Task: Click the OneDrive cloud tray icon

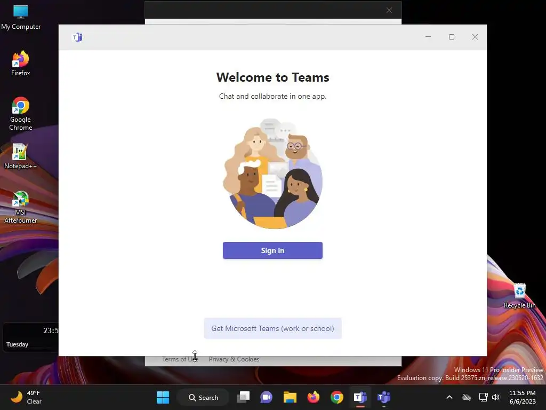Action: pyautogui.click(x=467, y=397)
